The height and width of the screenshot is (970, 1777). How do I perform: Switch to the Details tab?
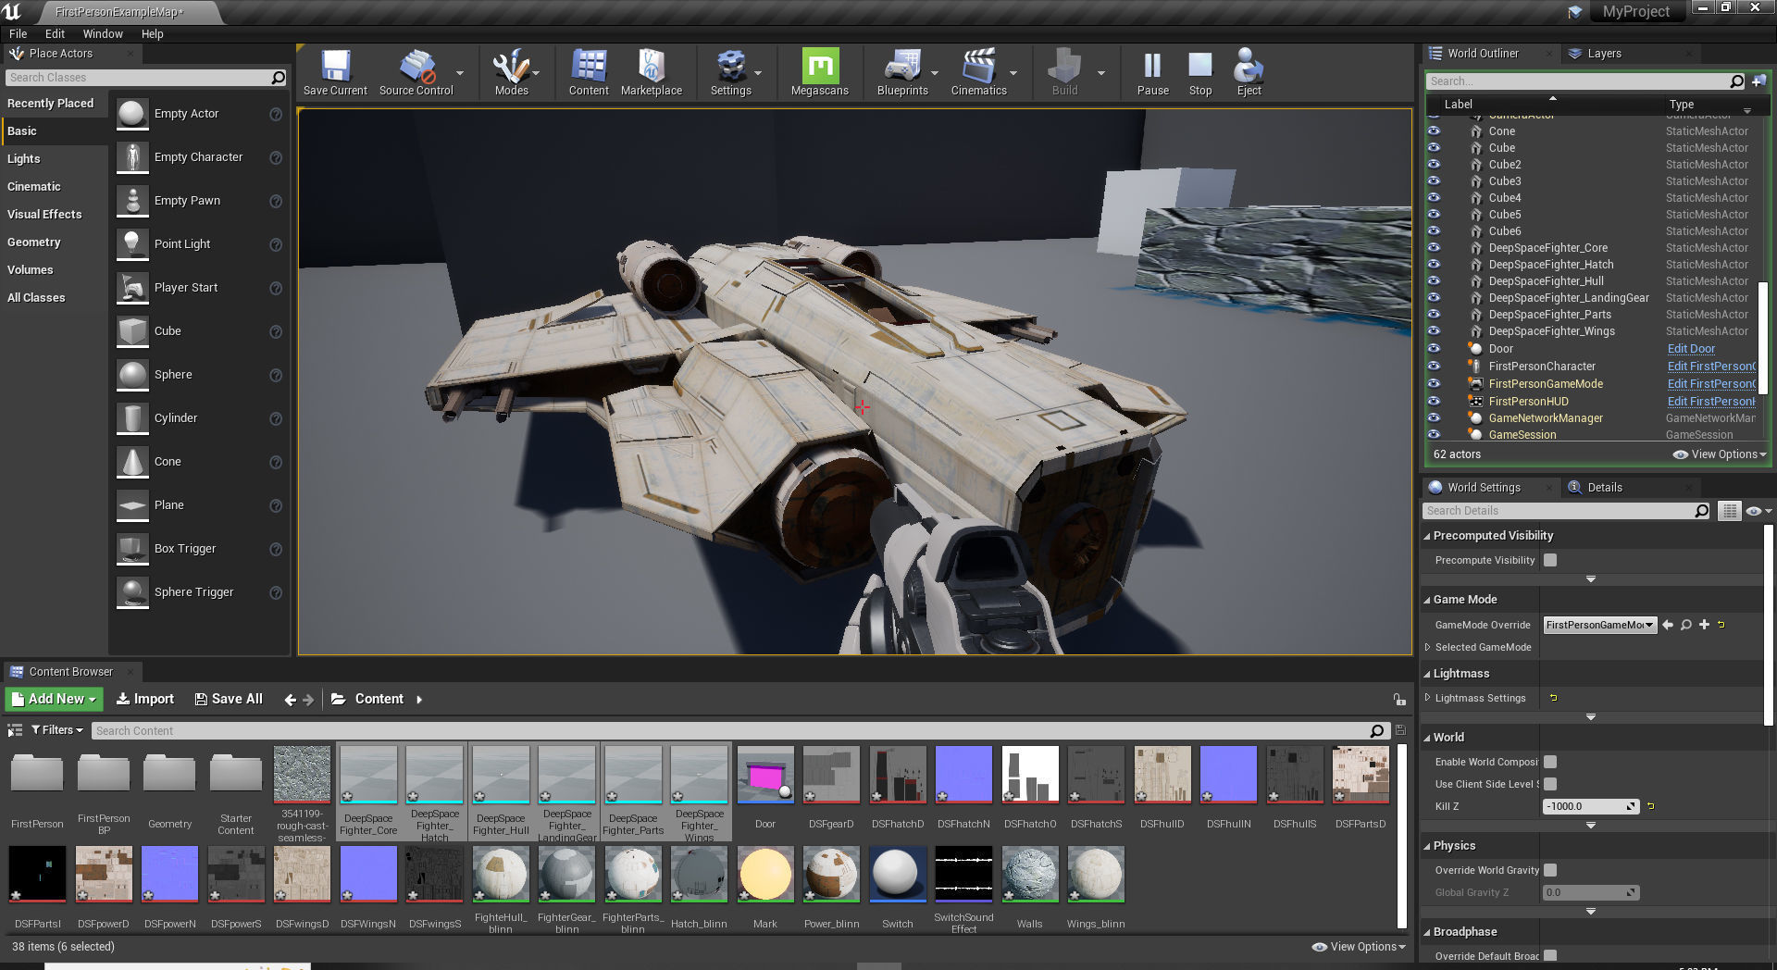coord(1604,488)
